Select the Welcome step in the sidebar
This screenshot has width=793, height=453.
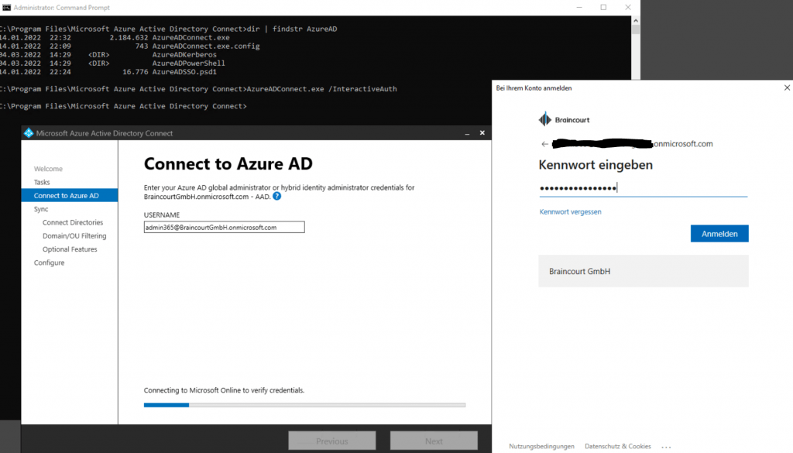[48, 169]
